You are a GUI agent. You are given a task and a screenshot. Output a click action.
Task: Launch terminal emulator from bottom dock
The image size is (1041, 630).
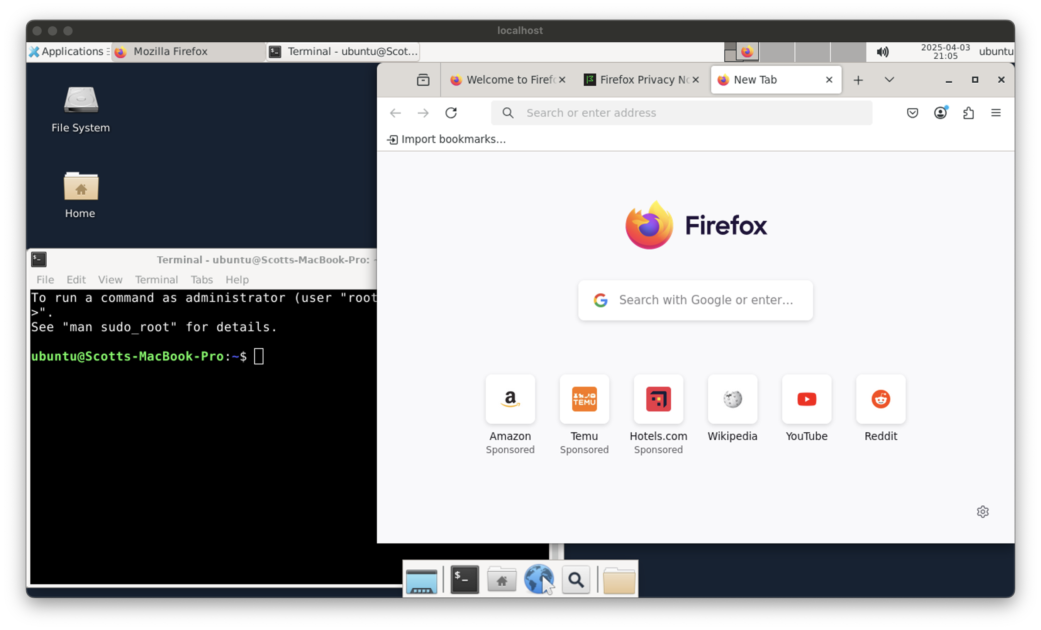point(464,580)
